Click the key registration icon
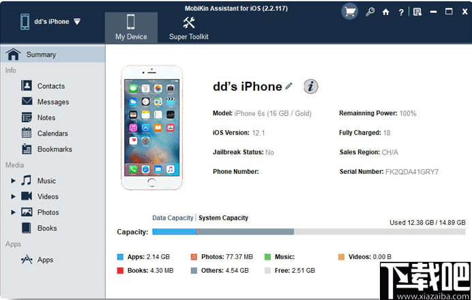Viewport: 472px width, 300px height. pos(370,12)
